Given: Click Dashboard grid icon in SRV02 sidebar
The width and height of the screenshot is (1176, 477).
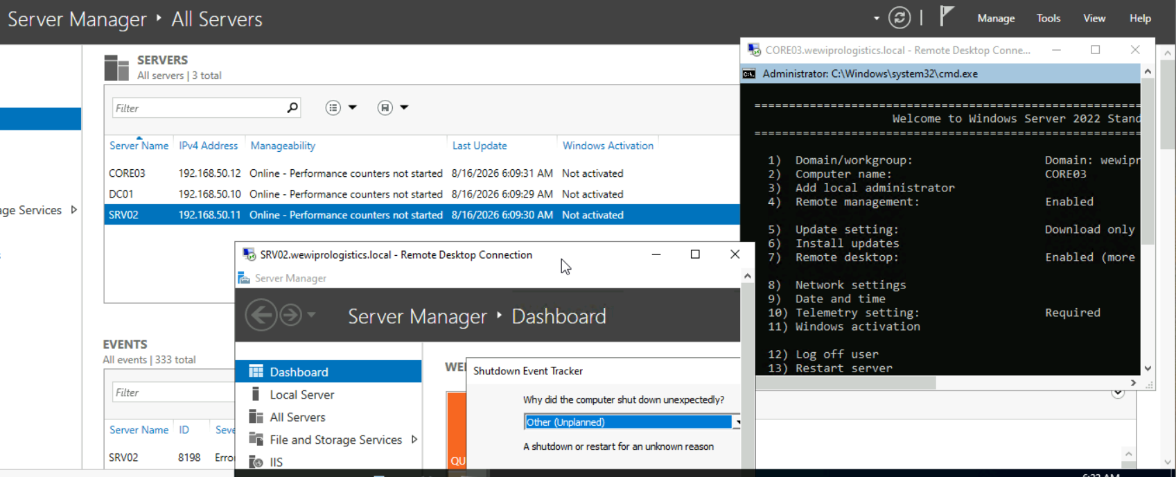Looking at the screenshot, I should click(256, 371).
